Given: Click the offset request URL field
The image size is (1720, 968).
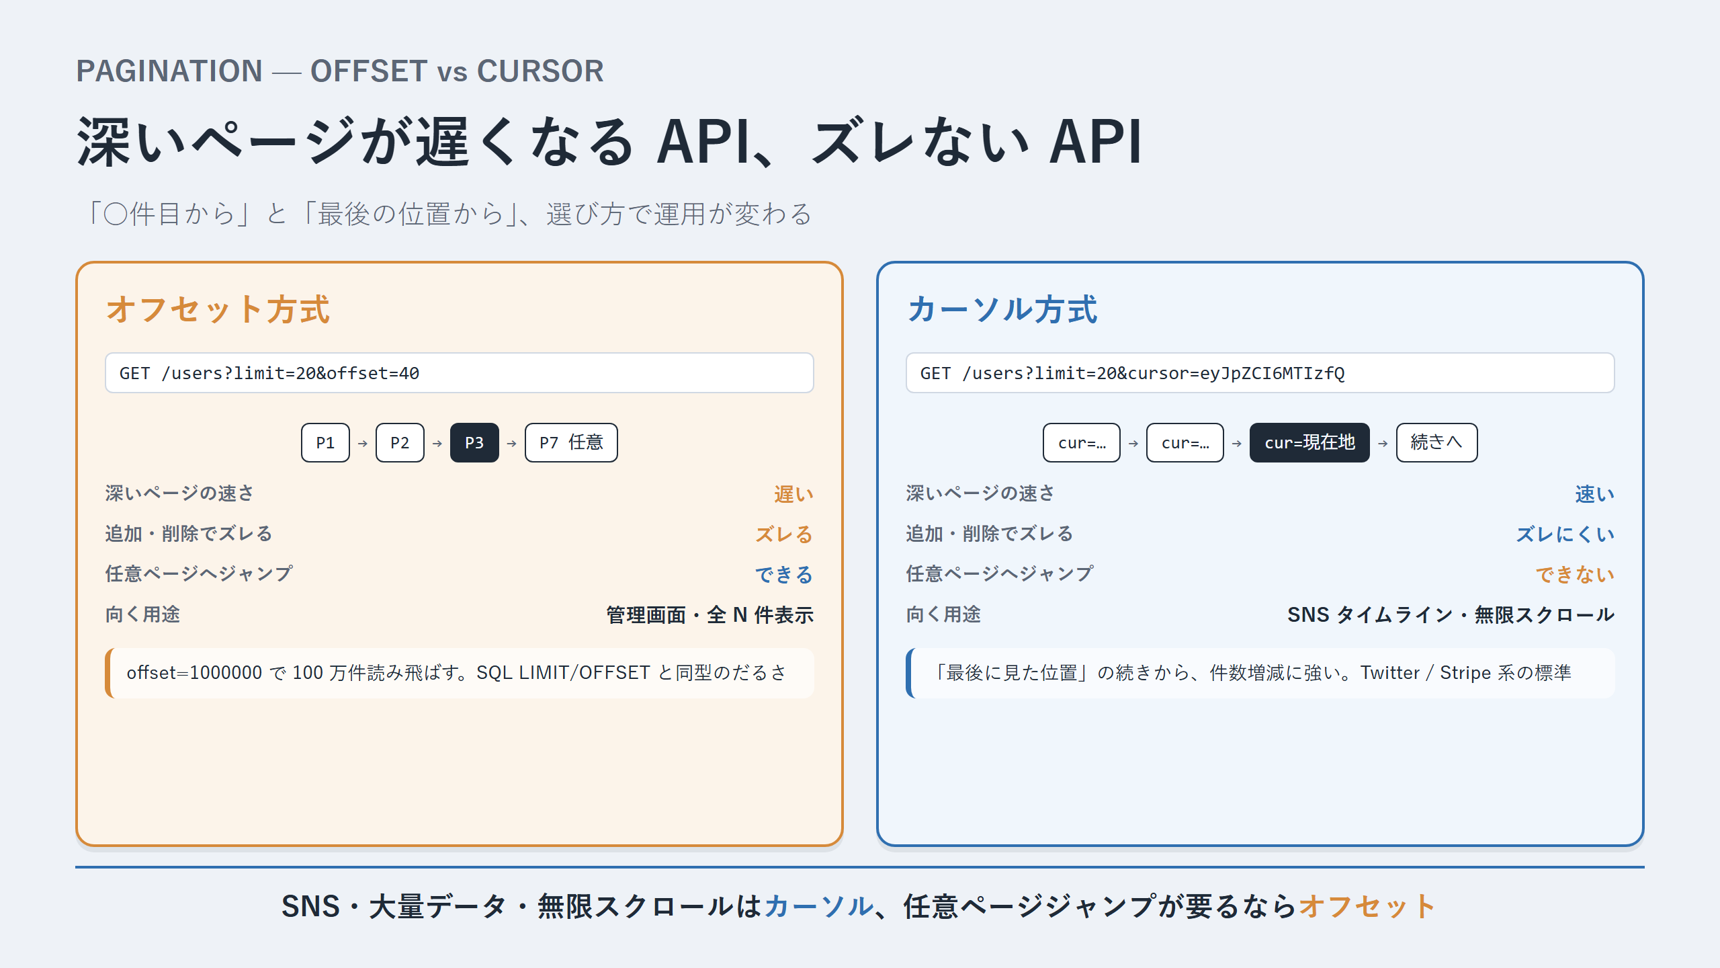Looking at the screenshot, I should pyautogui.click(x=460, y=373).
